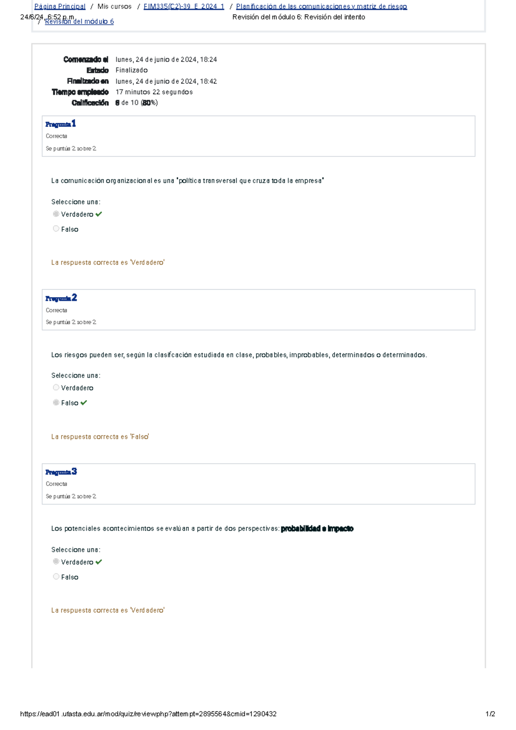Click the page title Revisión del intento
The image size is (516, 730).
click(298, 17)
